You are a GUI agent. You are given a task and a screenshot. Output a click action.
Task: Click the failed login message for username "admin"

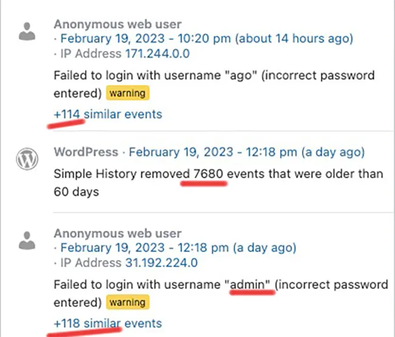(221, 293)
